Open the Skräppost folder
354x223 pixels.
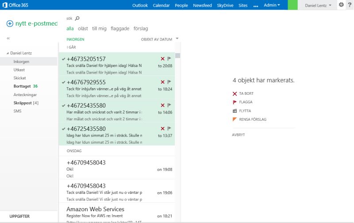[26, 103]
